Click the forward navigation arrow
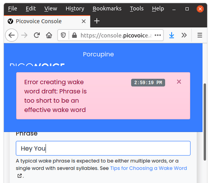 coord(25,35)
